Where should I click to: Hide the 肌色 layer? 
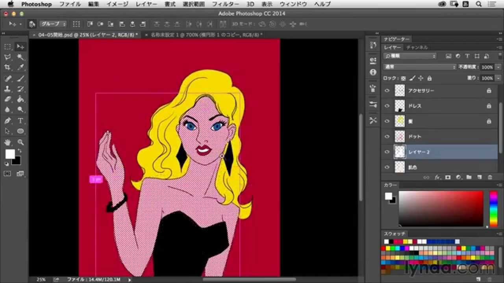[387, 167]
